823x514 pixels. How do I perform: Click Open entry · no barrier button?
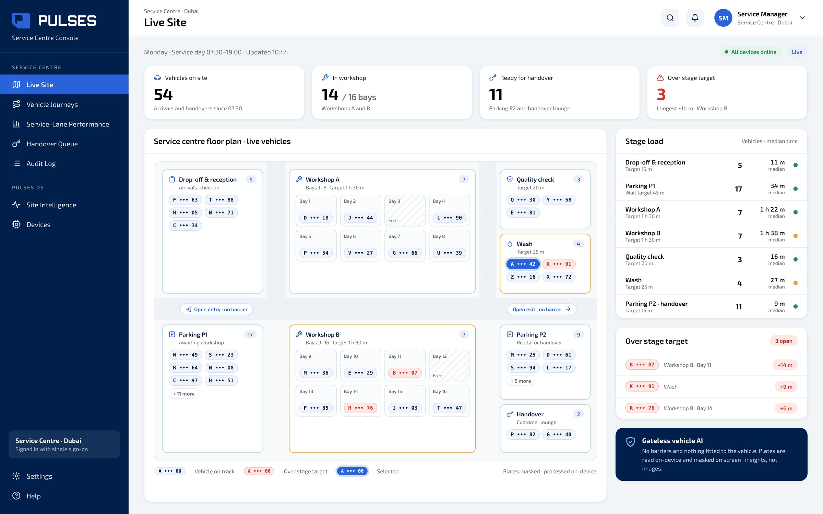point(216,309)
